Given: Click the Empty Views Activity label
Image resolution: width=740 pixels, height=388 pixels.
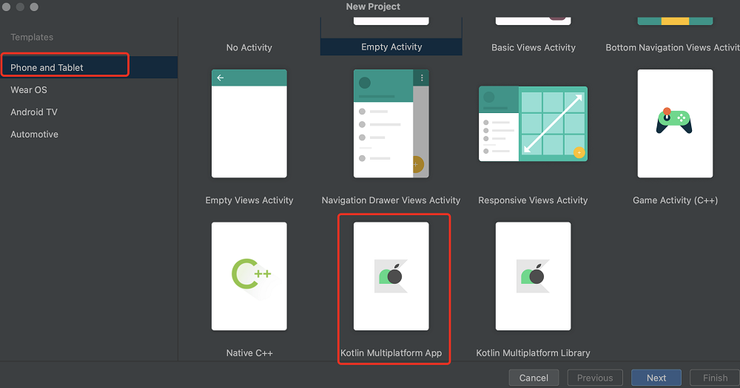Looking at the screenshot, I should pos(249,200).
